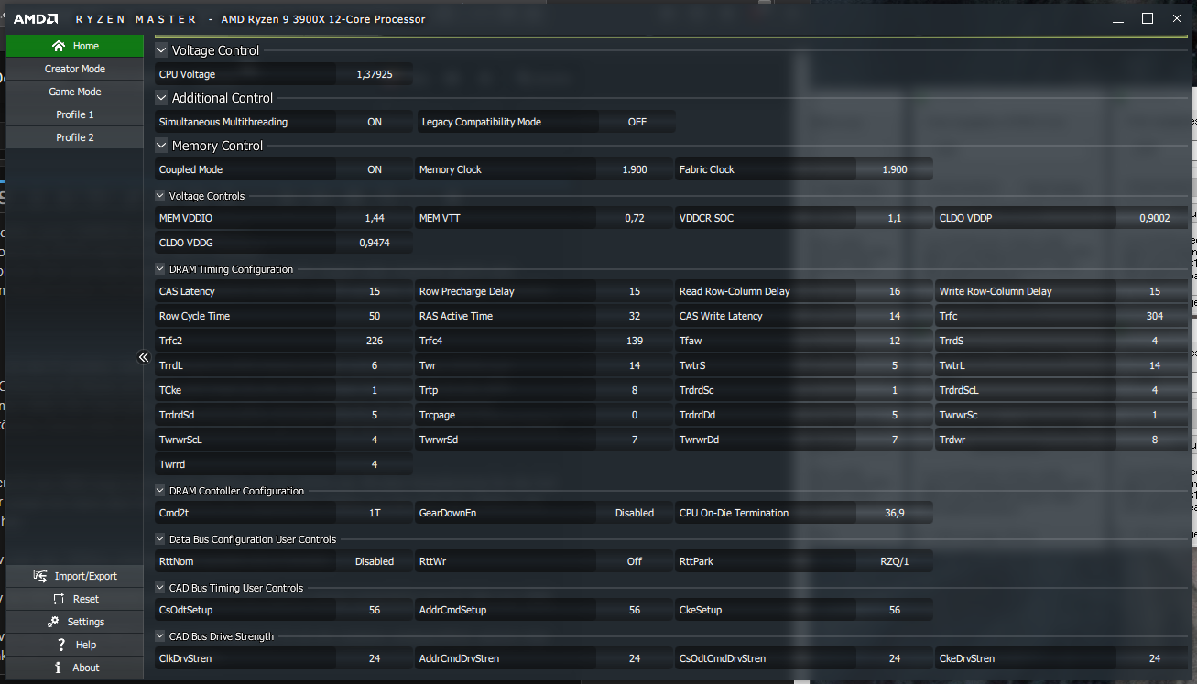
Task: Maximize the Ryzen Master window
Action: 1148,18
